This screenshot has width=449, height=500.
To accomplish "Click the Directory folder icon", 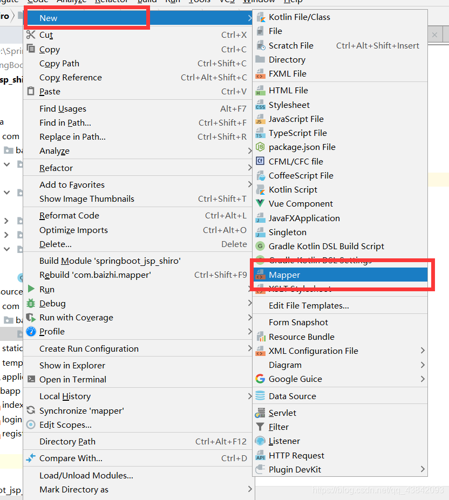I will click(x=260, y=59).
